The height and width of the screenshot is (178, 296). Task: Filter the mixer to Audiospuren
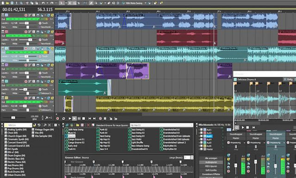(211, 162)
